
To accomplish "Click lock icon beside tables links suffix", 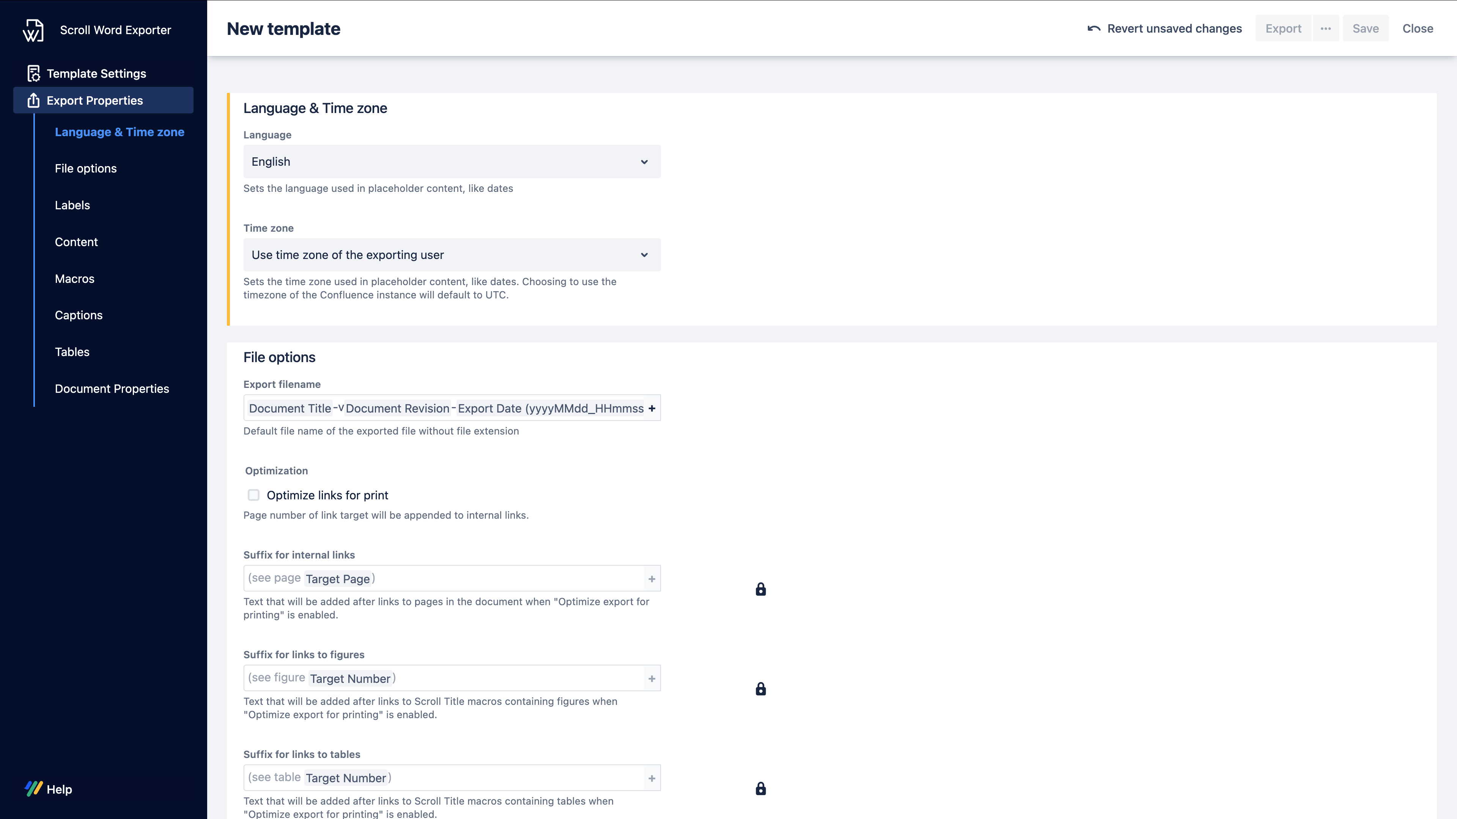I will [x=761, y=789].
